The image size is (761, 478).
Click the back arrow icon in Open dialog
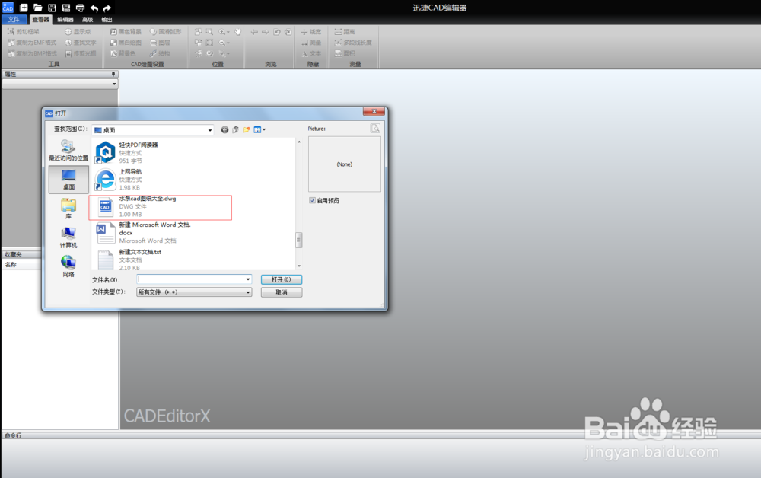(224, 129)
